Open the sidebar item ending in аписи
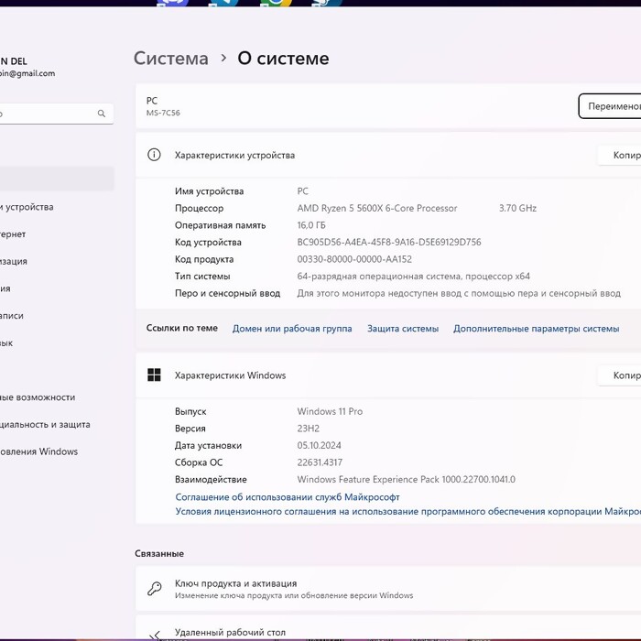This screenshot has height=641, width=641. tap(12, 316)
